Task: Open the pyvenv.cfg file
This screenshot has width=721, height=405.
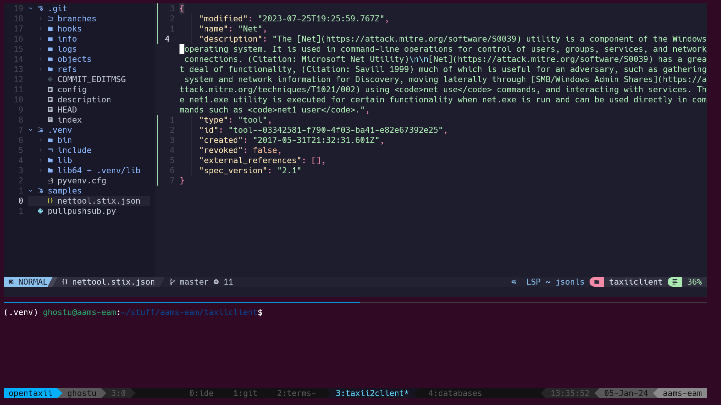Action: pyautogui.click(x=82, y=180)
